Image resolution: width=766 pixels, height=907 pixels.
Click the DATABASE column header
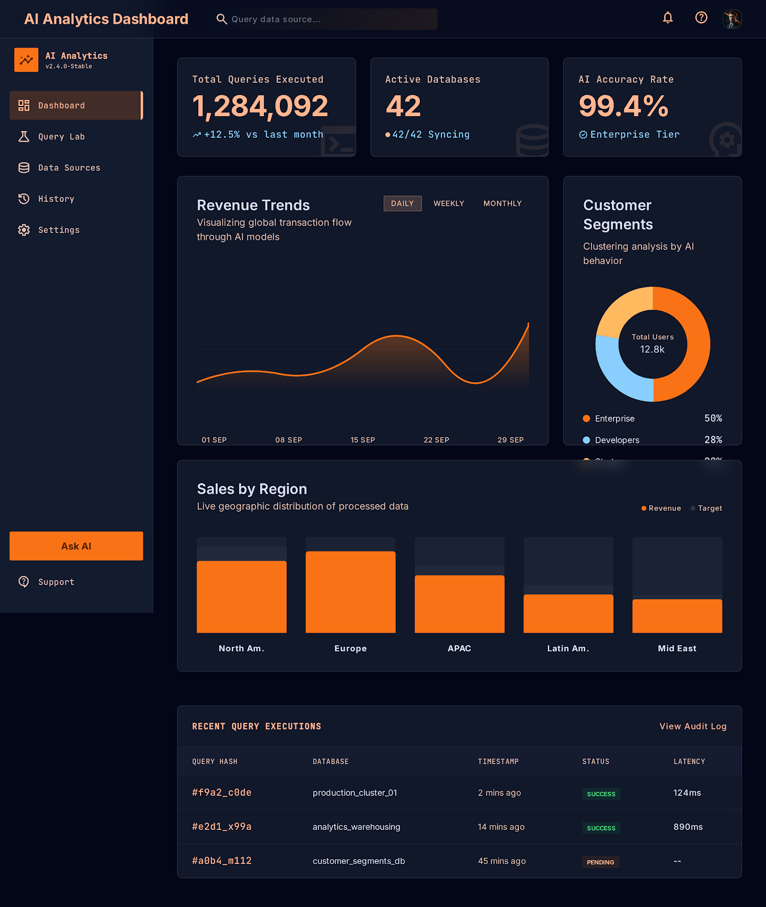pyautogui.click(x=331, y=762)
